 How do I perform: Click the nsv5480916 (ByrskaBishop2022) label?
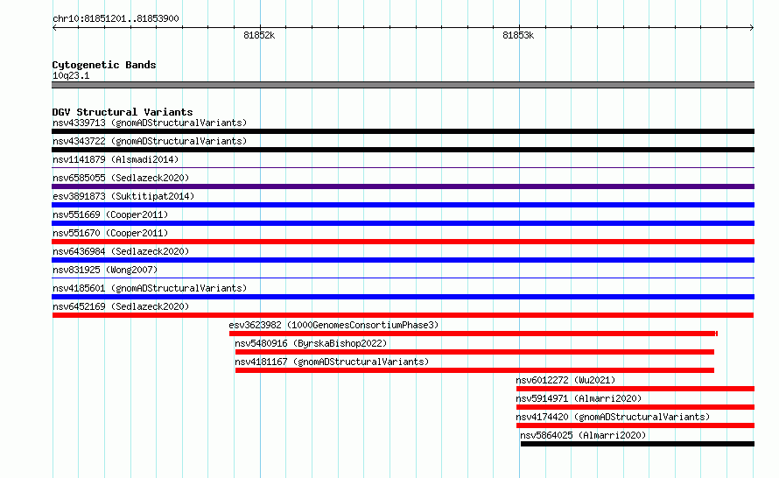311,343
